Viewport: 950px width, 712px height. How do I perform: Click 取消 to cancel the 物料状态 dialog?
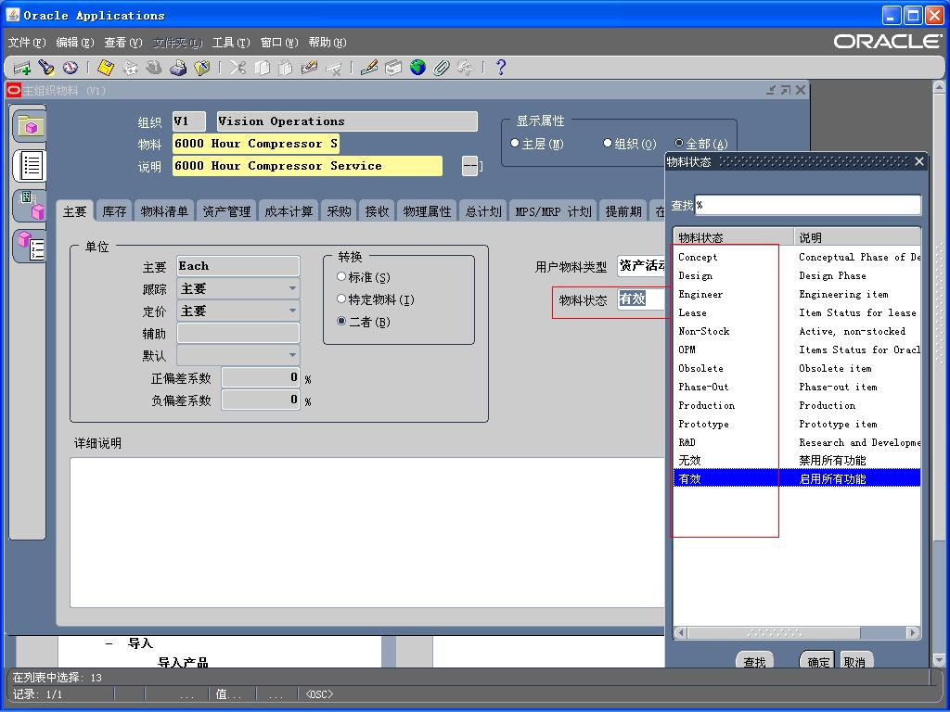point(854,661)
